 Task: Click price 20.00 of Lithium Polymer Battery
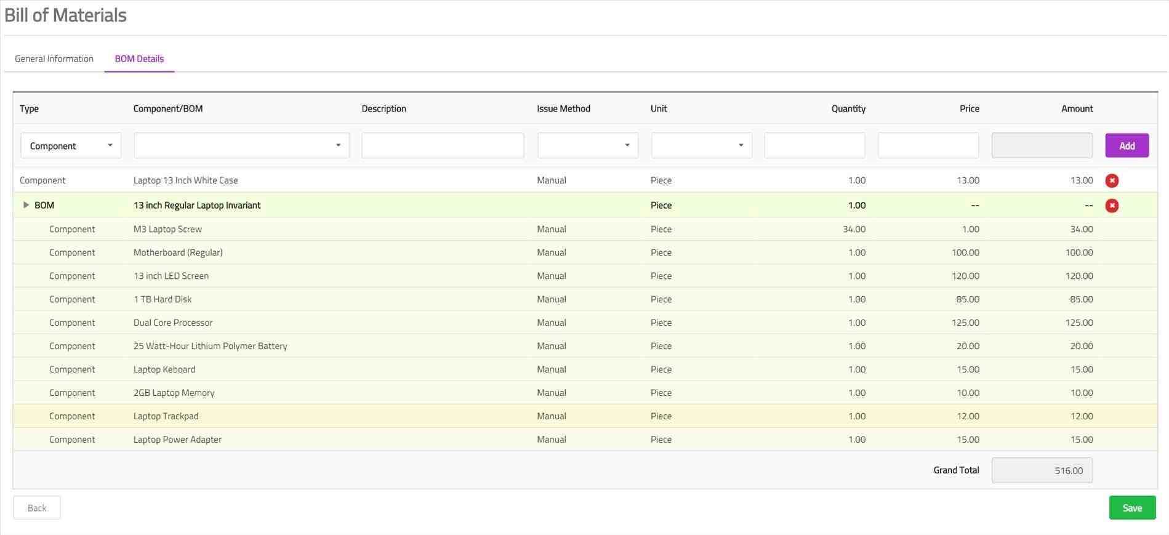tap(968, 346)
